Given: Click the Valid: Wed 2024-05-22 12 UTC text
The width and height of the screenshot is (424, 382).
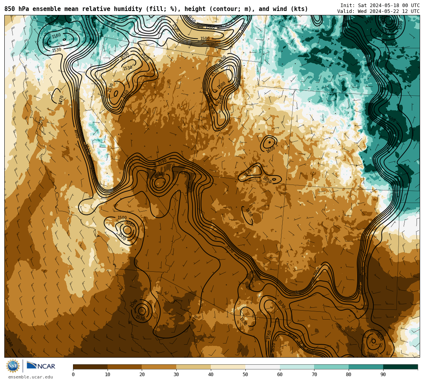Looking at the screenshot, I should pyautogui.click(x=378, y=11).
